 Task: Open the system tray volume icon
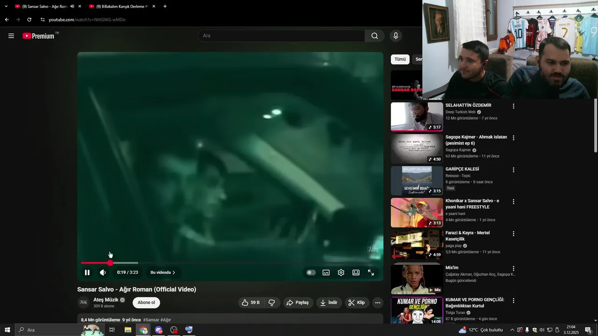[542, 330]
